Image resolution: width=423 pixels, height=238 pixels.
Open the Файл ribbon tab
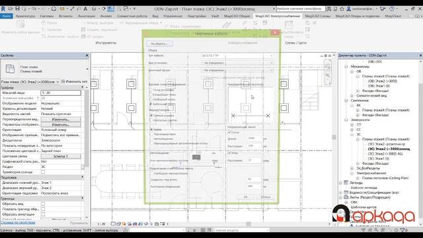[7, 16]
